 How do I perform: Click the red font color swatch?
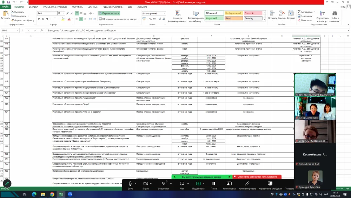[69, 19]
